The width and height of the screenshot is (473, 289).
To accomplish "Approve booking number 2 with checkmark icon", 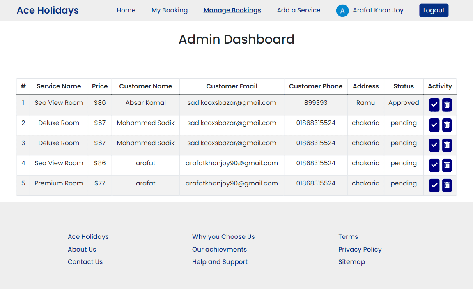I will point(434,125).
